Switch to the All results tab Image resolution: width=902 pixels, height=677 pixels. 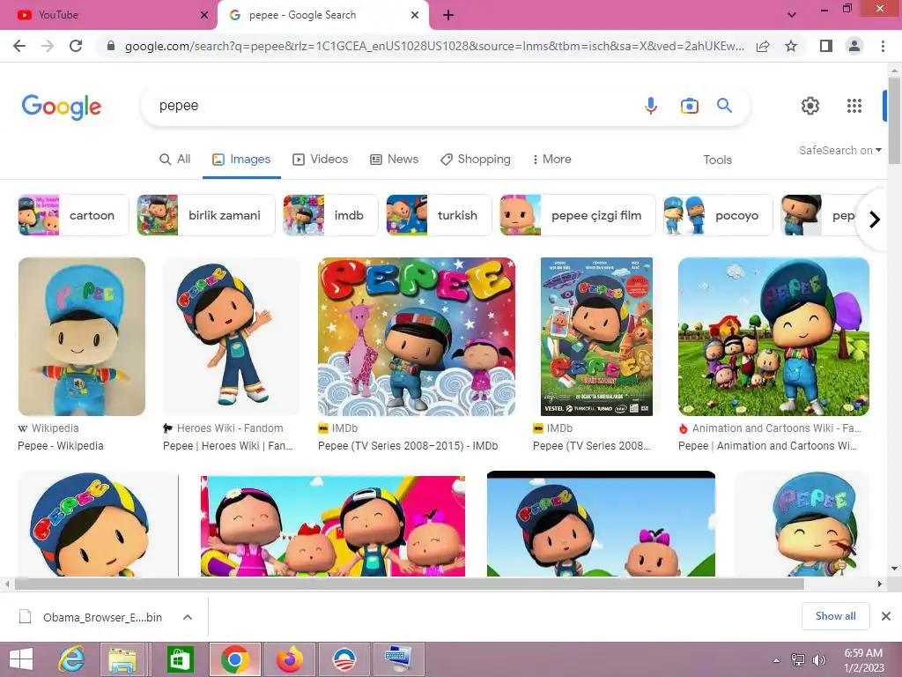(175, 160)
